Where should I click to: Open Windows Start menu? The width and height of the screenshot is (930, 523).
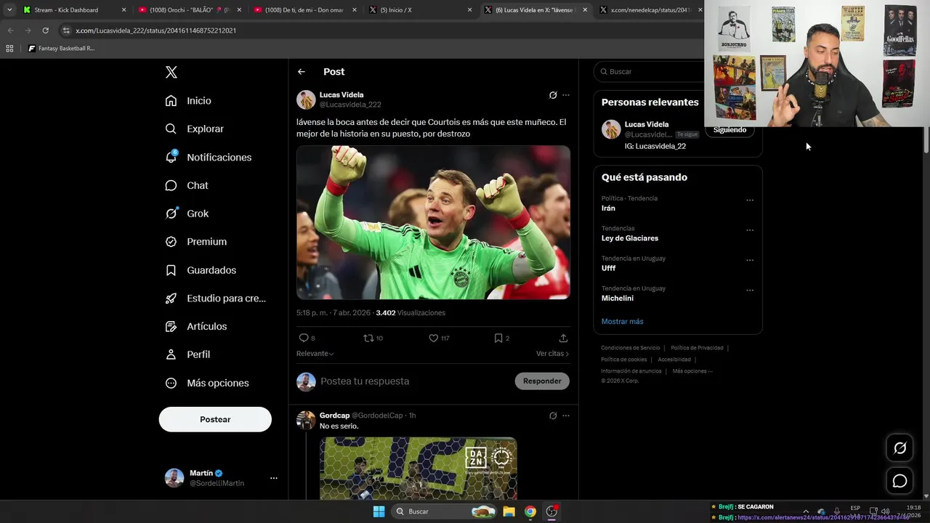(x=379, y=511)
